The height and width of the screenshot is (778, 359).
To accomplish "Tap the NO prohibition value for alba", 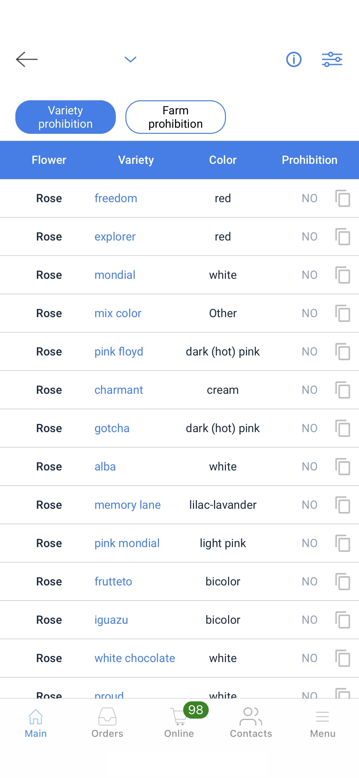I will tap(309, 467).
